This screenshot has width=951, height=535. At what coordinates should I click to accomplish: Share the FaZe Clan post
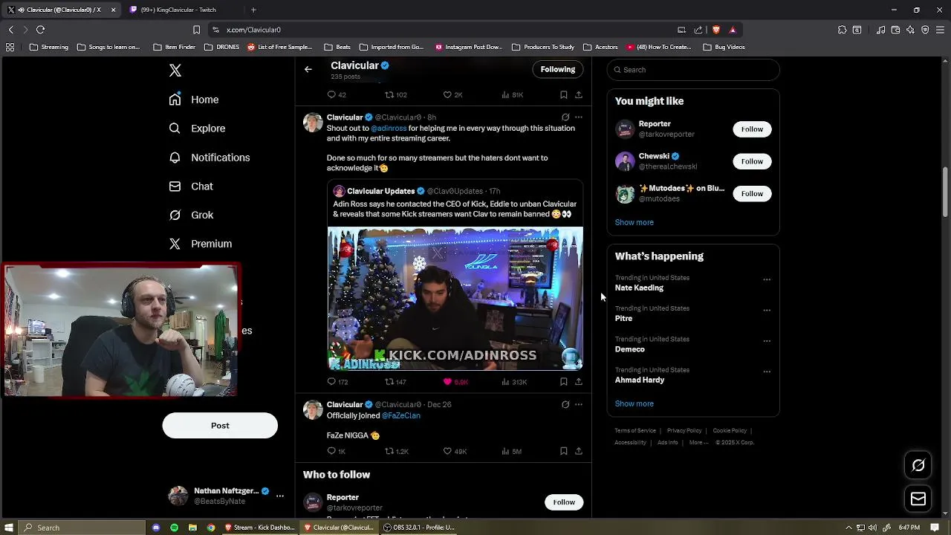coord(578,451)
